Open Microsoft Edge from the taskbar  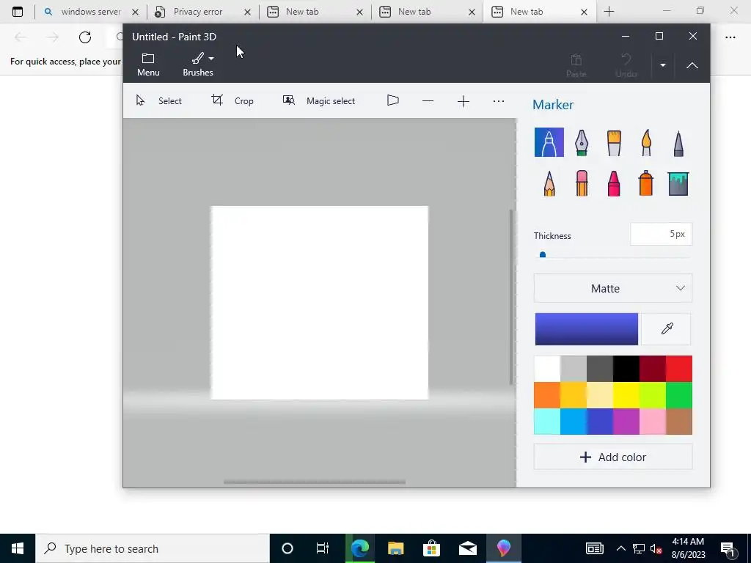359,548
